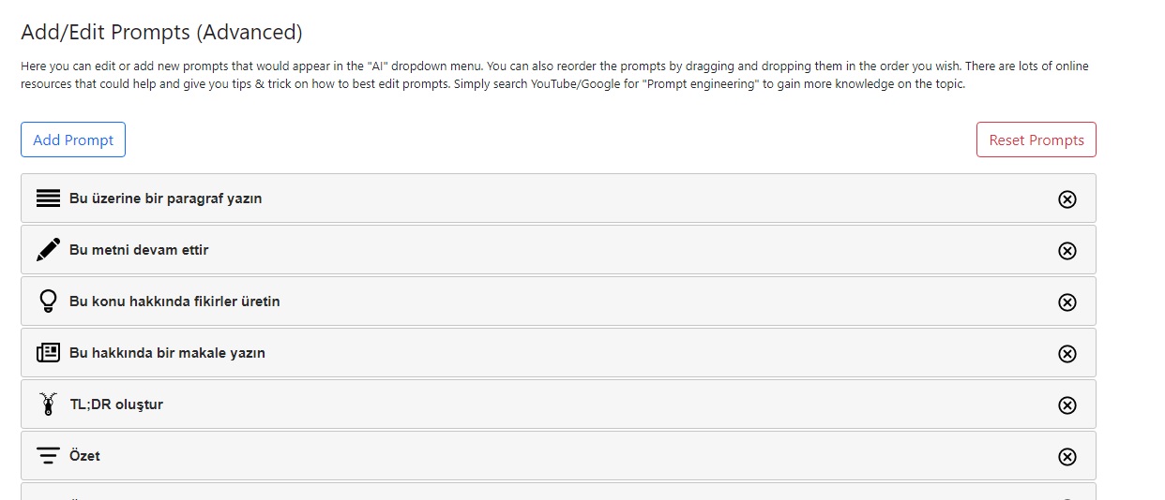
Task: Expand the 'TL;DR oluştur' prompt entry
Action: point(558,404)
